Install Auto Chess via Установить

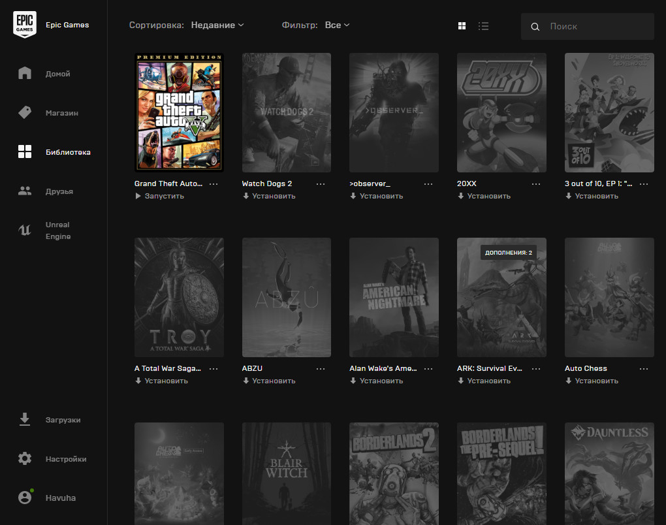click(x=592, y=381)
